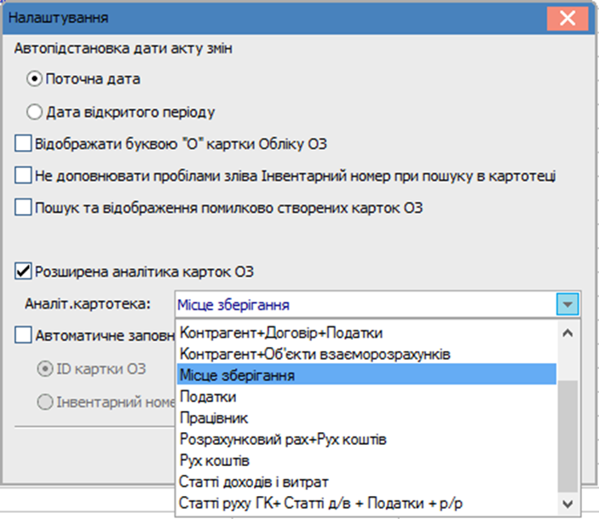This screenshot has width=599, height=519.
Task: Choose Рух коштів from the list
Action: (x=366, y=460)
